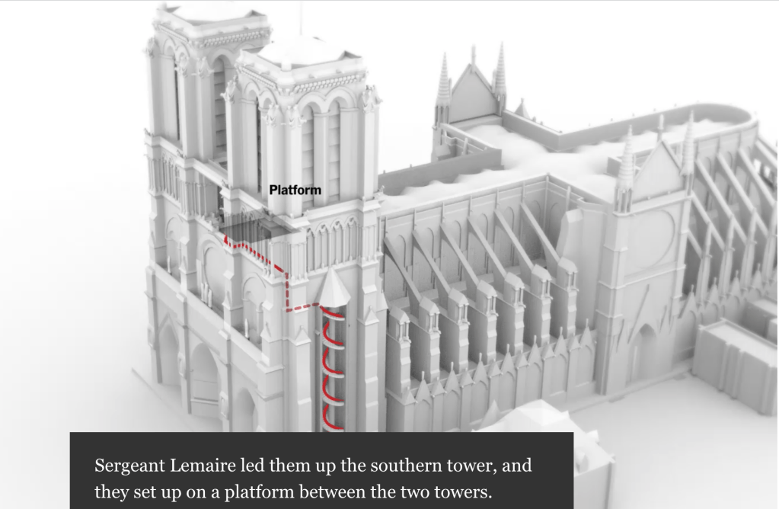This screenshot has width=779, height=509.
Task: Click the cone-shaped roof above the staircase
Action: coord(333,287)
